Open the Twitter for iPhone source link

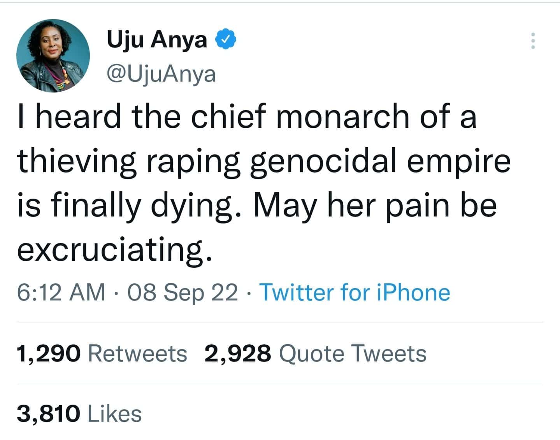coord(355,292)
